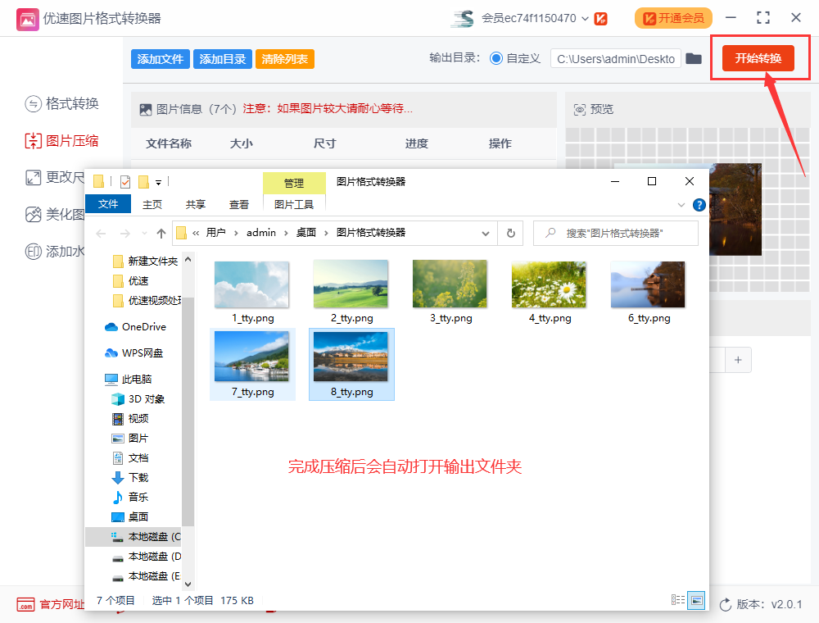Switch to large icons view in Explorer
Screen dimensions: 819x623
click(697, 600)
